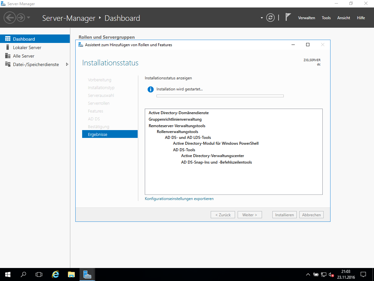This screenshot has width=374, height=281.
Task: Open the breadcrumb dropdown beside refresh
Action: [262, 18]
